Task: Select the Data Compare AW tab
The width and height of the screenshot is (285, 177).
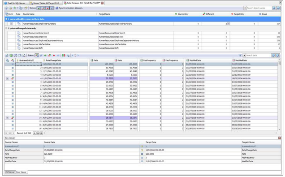Action: [x=83, y=3]
